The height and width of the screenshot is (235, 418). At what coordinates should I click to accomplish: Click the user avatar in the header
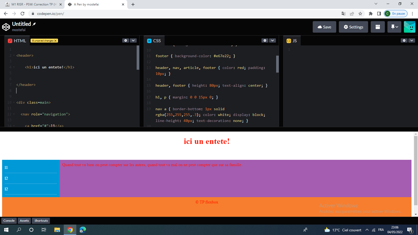click(409, 27)
